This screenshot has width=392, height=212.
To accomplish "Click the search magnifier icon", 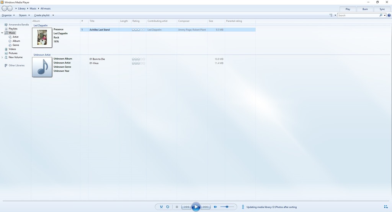I will click(x=381, y=15).
